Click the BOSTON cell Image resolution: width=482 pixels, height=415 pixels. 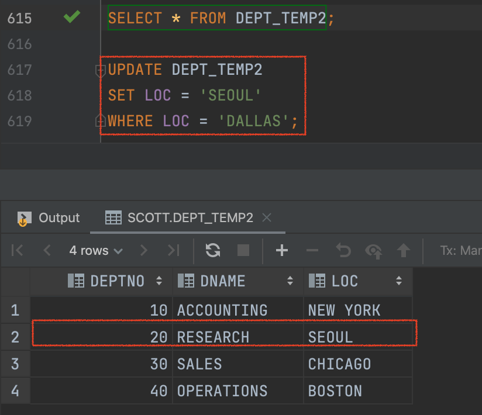(358, 390)
